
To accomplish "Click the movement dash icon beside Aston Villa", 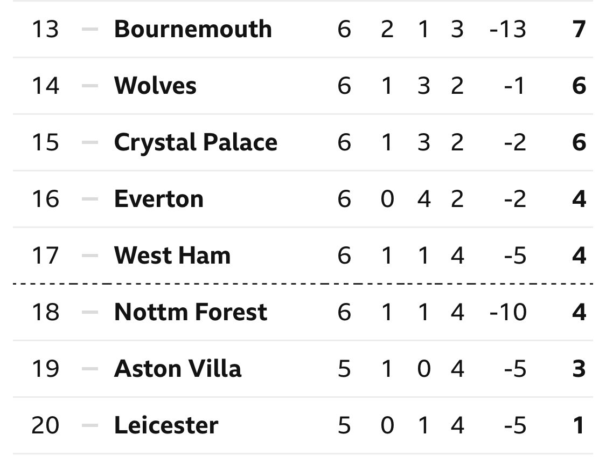I will 89,369.
